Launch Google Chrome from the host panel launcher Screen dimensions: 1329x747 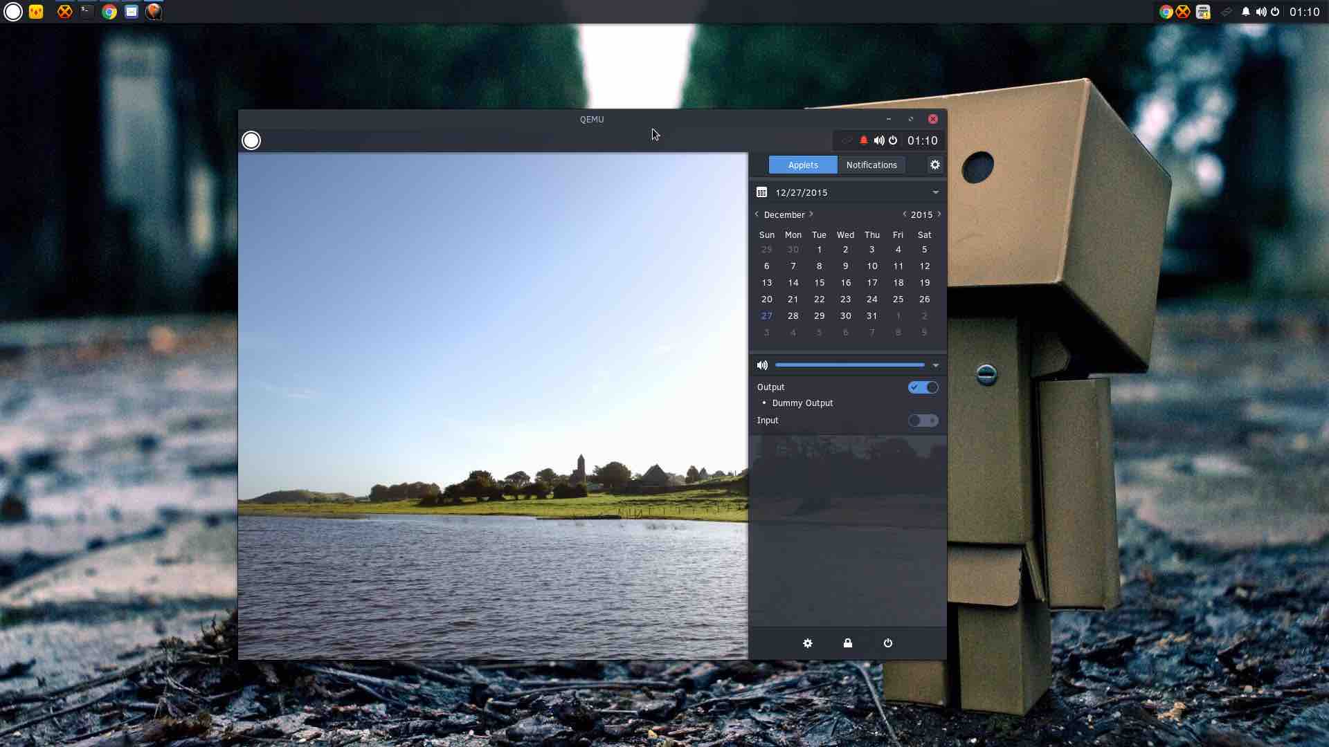[x=109, y=12]
